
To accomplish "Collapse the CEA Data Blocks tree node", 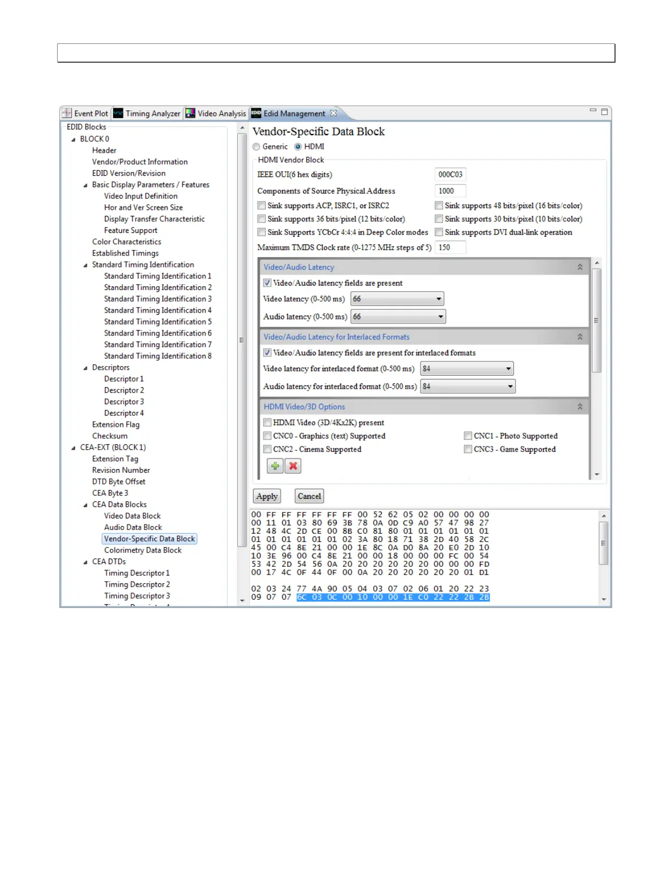I will pos(86,505).
